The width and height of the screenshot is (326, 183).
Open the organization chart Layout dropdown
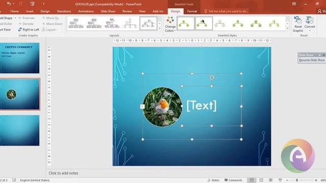pyautogui.click(x=49, y=29)
